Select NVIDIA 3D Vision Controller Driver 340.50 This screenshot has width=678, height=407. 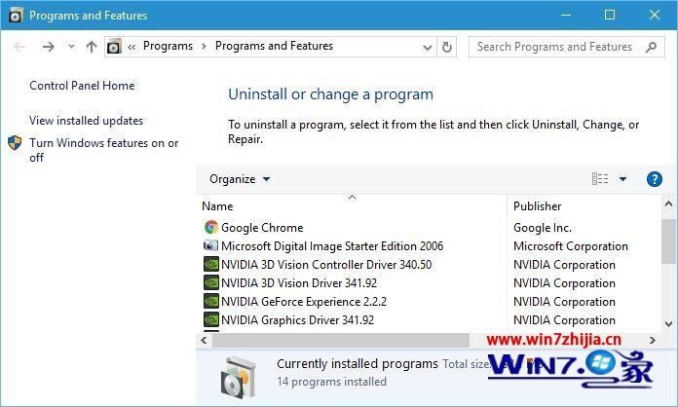[326, 265]
